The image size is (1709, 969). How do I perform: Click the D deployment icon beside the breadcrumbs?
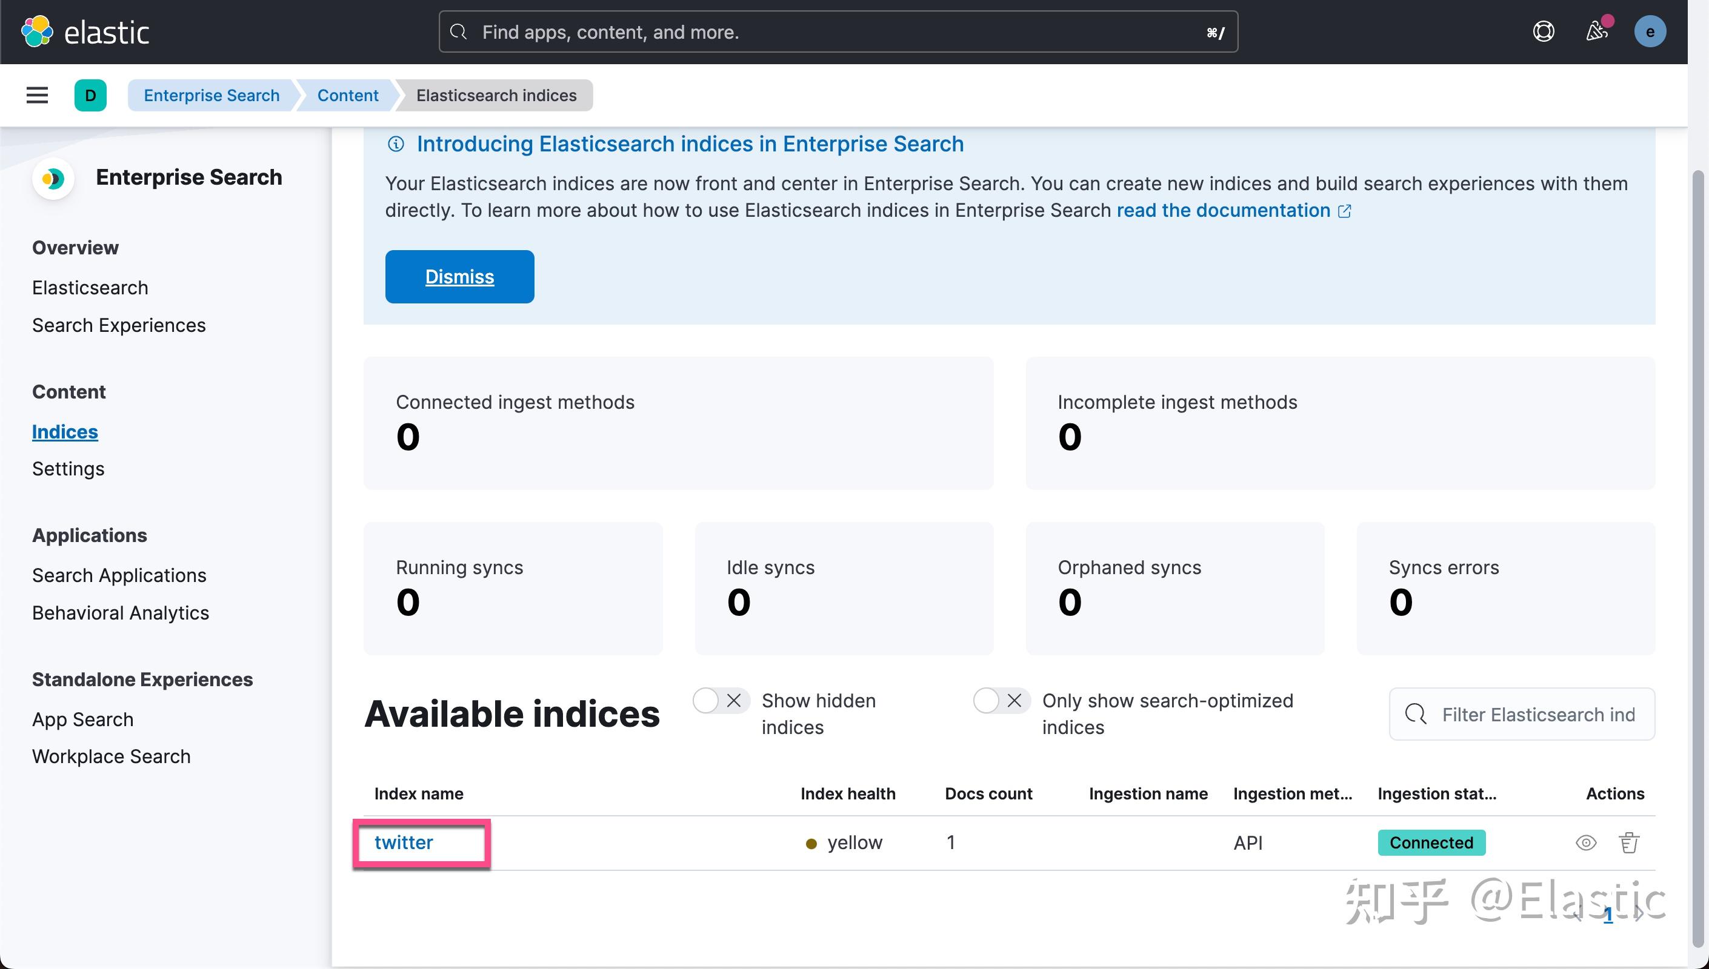coord(90,95)
